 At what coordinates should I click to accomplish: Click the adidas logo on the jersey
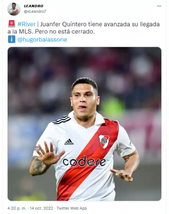click(x=69, y=142)
